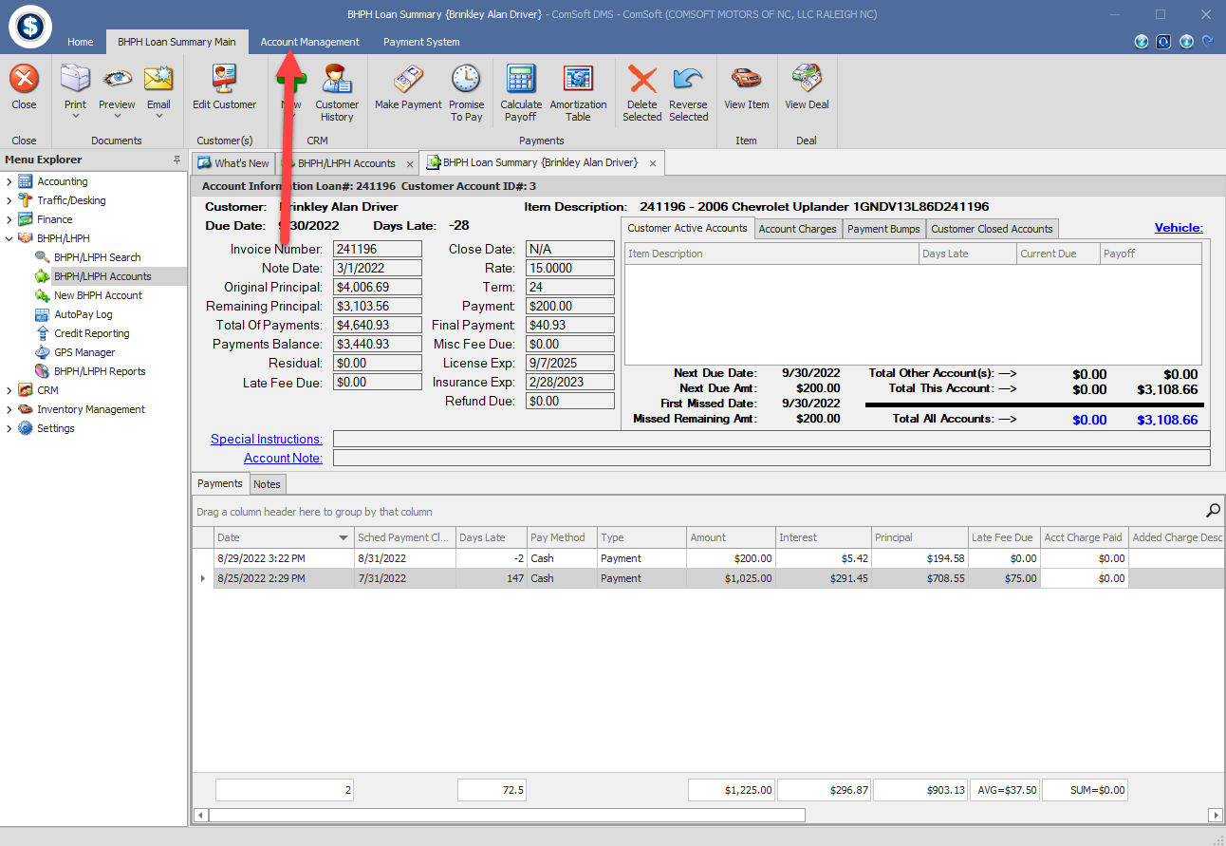Click the Pay Method column header
Viewport: 1226px width, 846px height.
(562, 537)
